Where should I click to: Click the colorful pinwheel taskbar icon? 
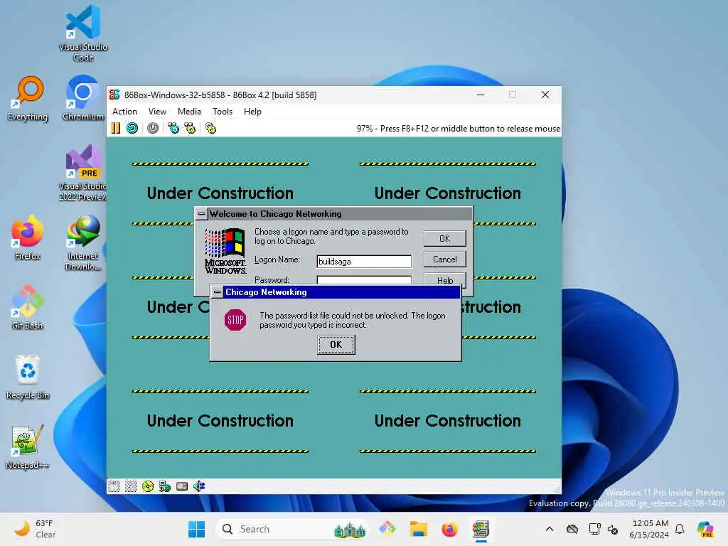[387, 529]
